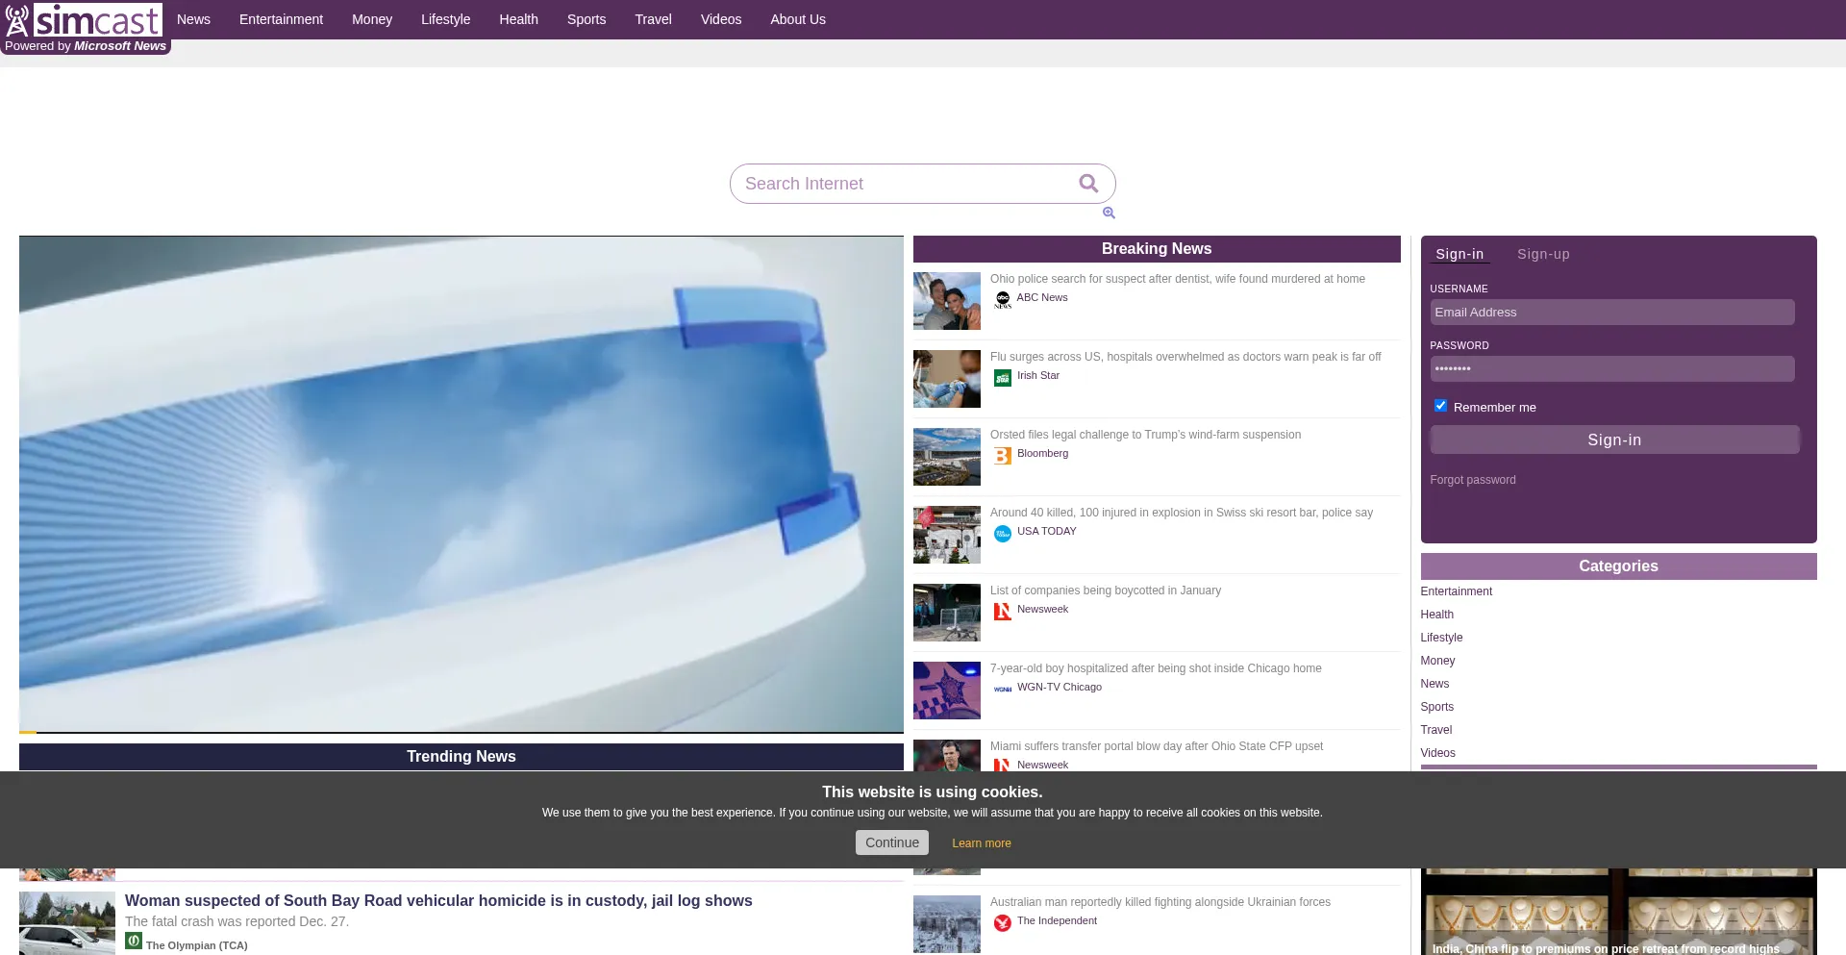Click The Olympian source icon
1846x955 pixels.
(134, 942)
